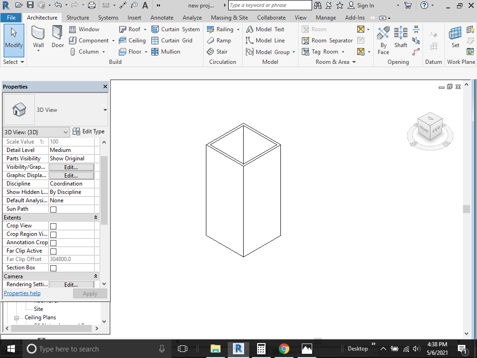Open the Calculator from taskbar

coord(261,349)
